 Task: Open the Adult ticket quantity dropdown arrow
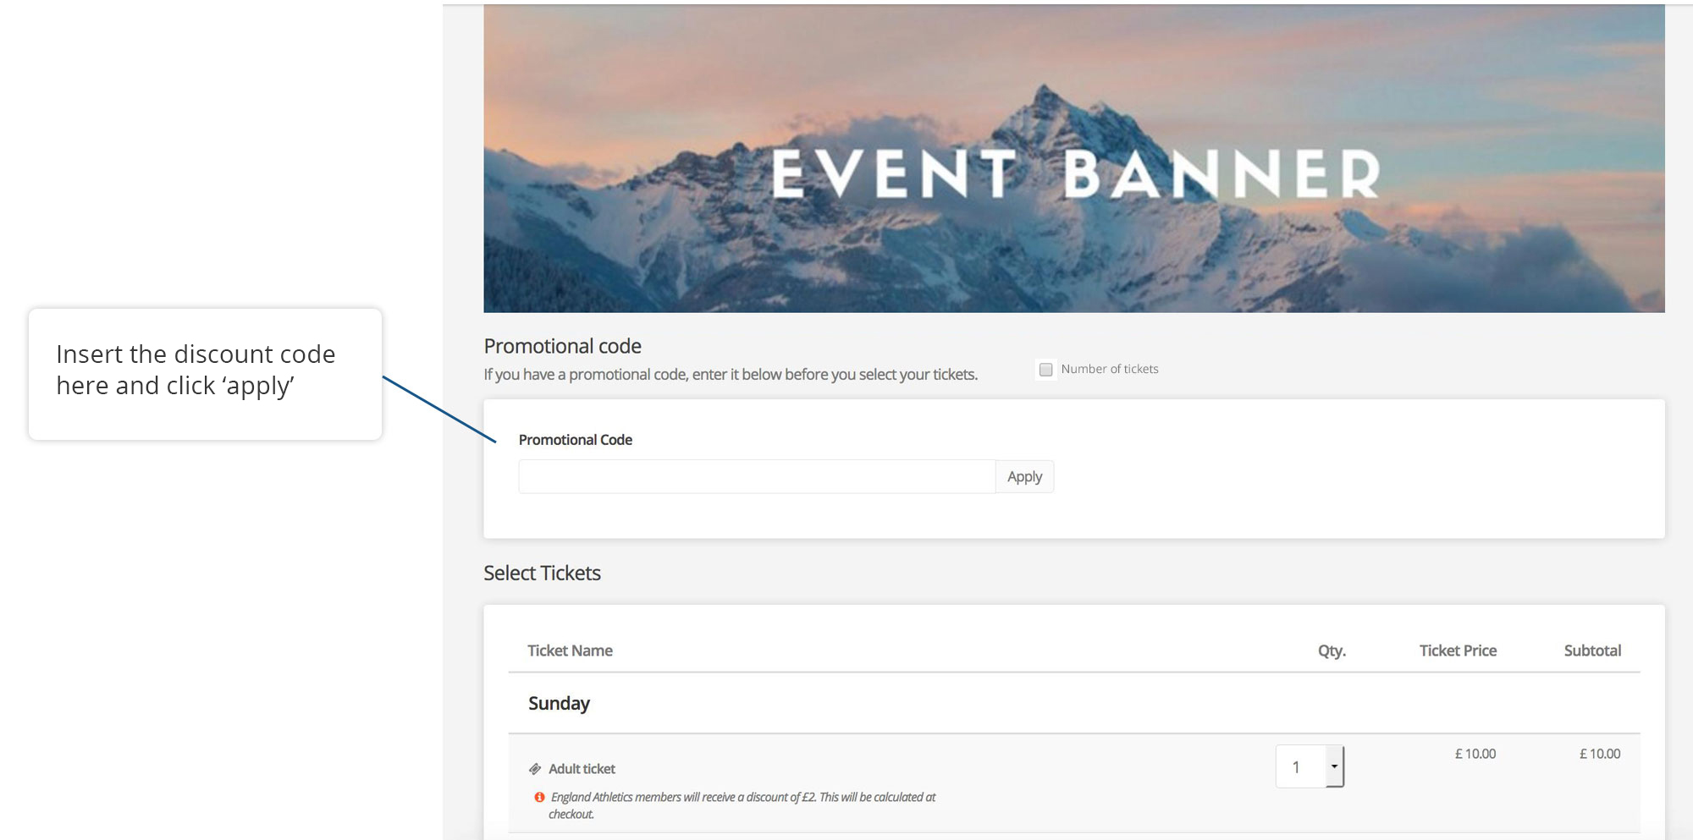point(1334,766)
